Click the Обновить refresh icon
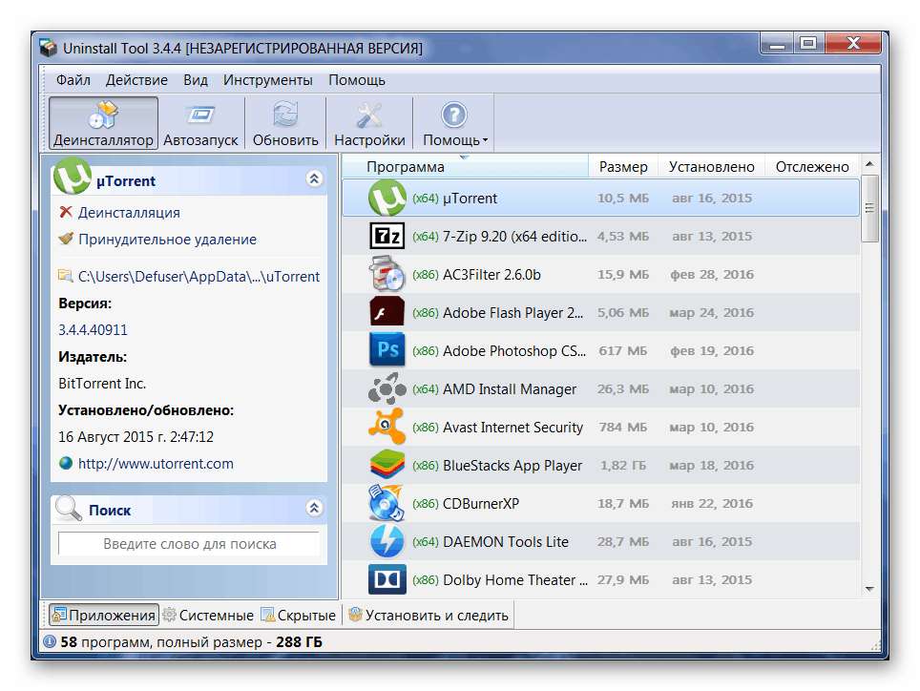The height and width of the screenshot is (691, 920). point(285,115)
